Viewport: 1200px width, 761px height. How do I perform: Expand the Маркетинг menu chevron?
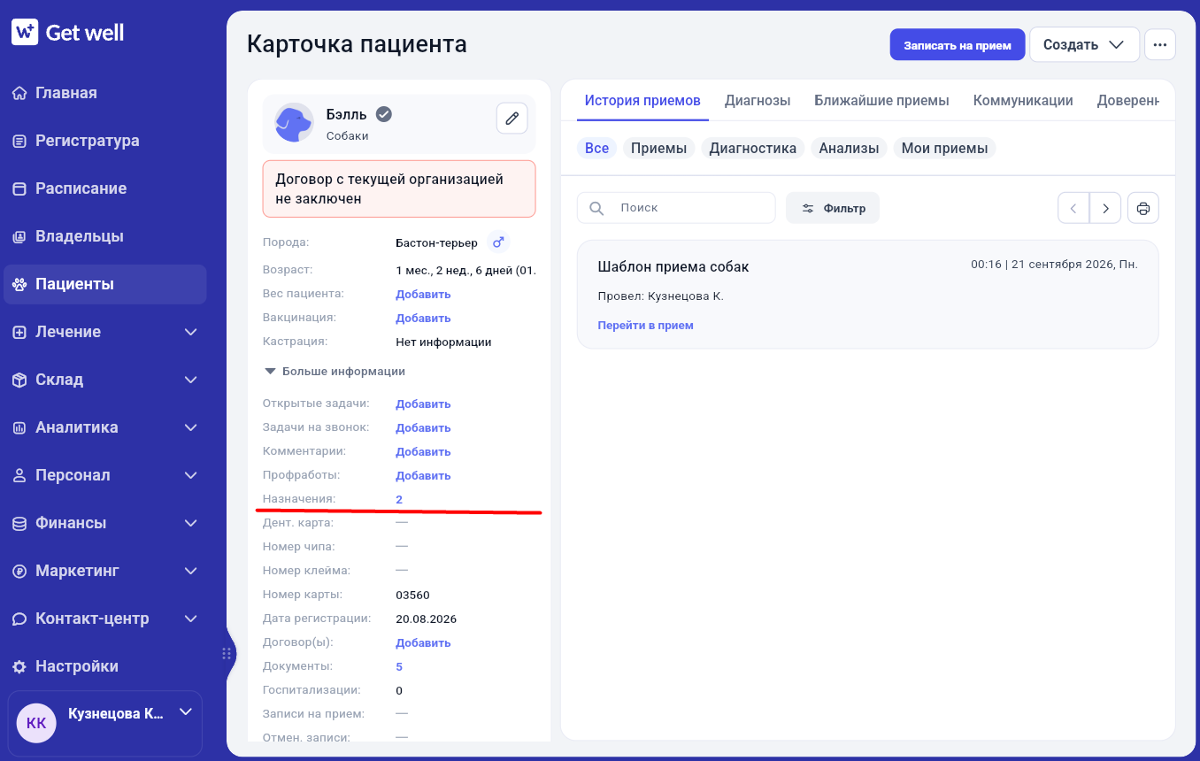pyautogui.click(x=190, y=571)
